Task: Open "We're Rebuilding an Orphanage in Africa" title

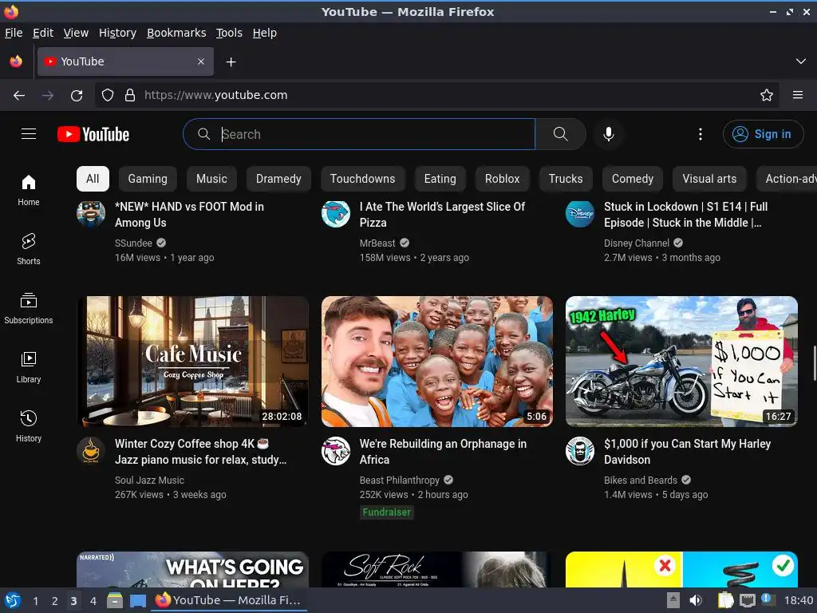Action: [x=443, y=452]
